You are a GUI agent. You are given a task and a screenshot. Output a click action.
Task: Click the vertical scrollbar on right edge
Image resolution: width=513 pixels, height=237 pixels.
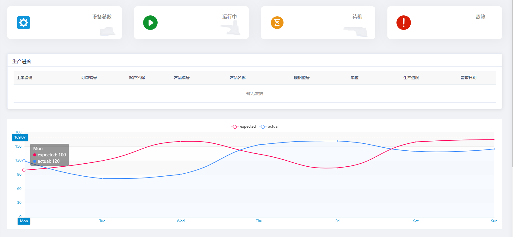(x=511, y=85)
